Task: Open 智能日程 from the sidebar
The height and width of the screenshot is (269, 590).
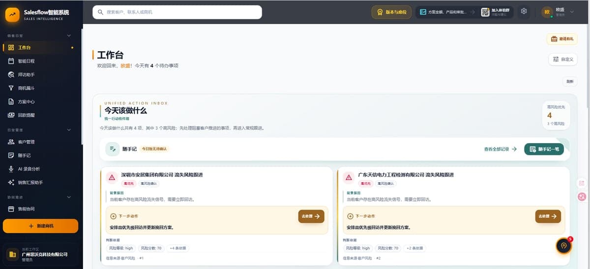Action: pyautogui.click(x=40, y=61)
